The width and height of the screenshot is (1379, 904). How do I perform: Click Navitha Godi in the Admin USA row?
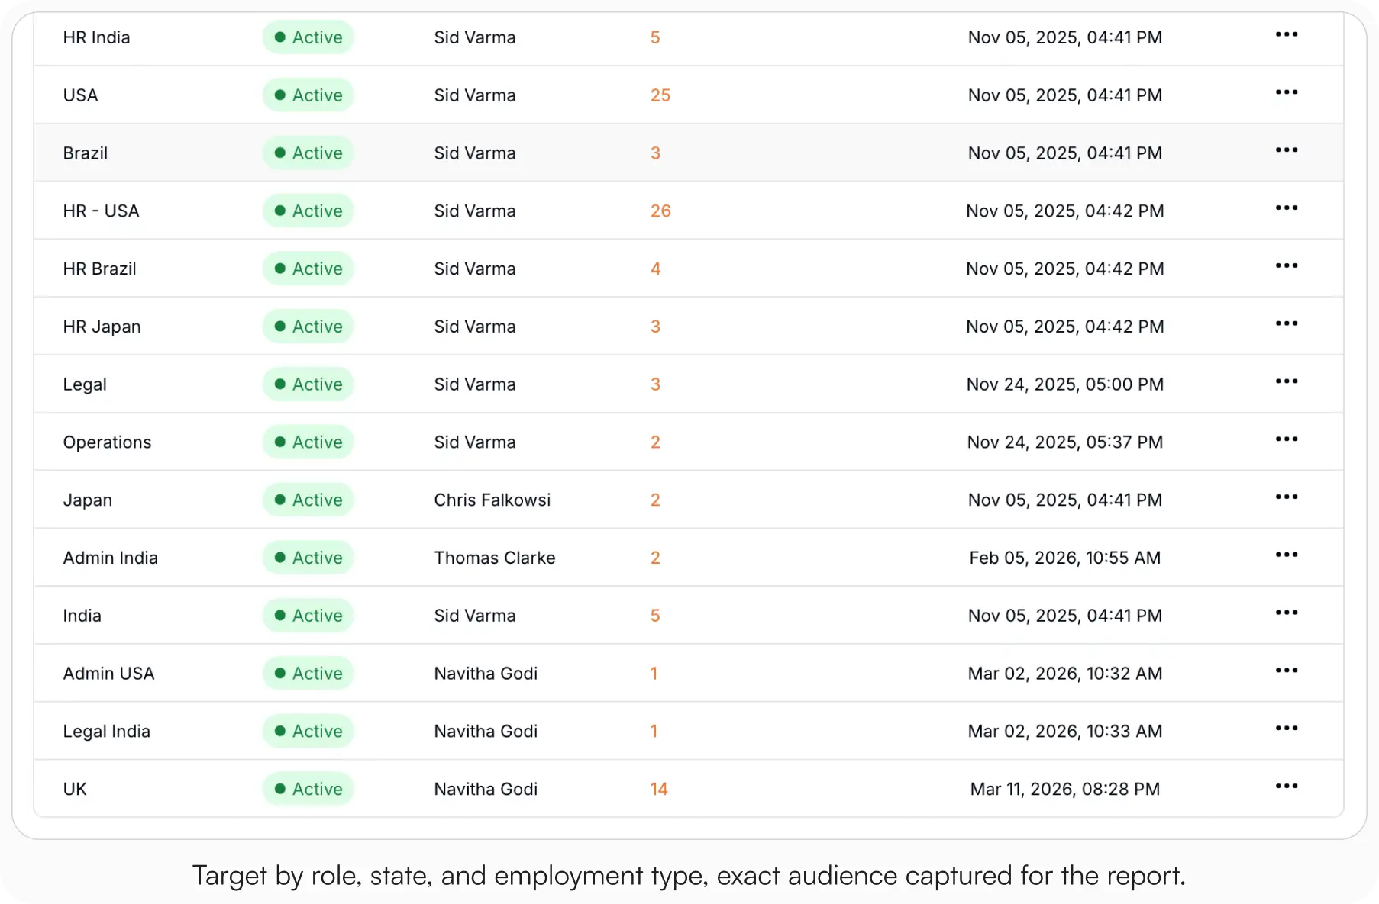(486, 674)
